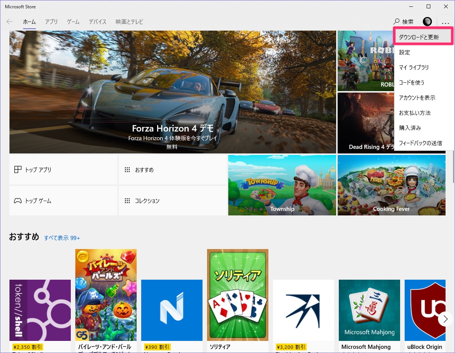Go back with the back arrow
The width and height of the screenshot is (455, 353).
[9, 22]
